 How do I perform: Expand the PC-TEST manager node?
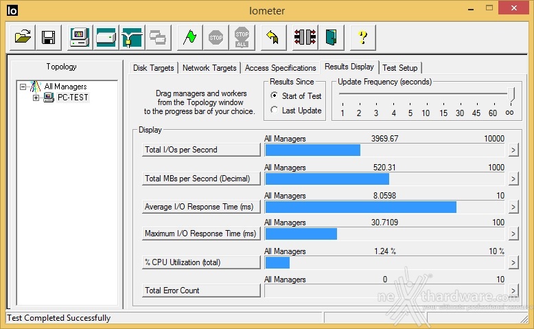[x=36, y=98]
